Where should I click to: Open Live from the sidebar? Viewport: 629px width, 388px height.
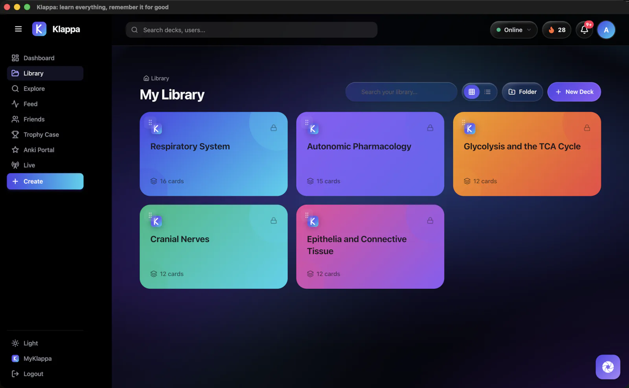pyautogui.click(x=45, y=165)
